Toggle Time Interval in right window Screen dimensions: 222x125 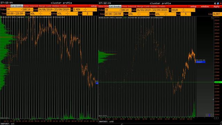[129, 7]
